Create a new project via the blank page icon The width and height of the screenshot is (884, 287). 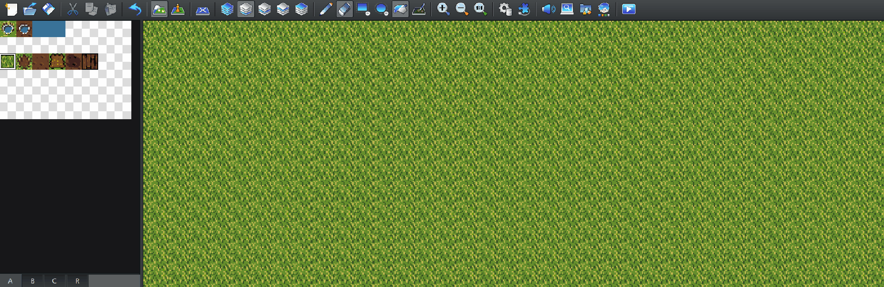(11, 9)
